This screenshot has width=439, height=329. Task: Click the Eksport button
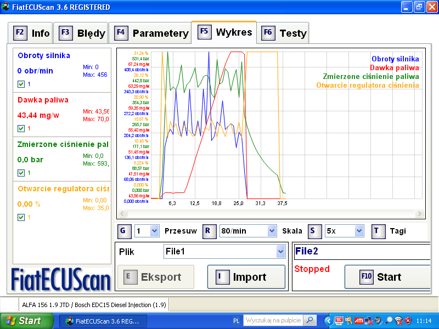[156, 277]
